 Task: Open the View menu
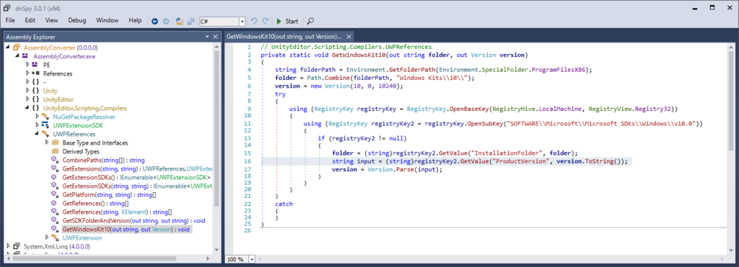coord(52,21)
